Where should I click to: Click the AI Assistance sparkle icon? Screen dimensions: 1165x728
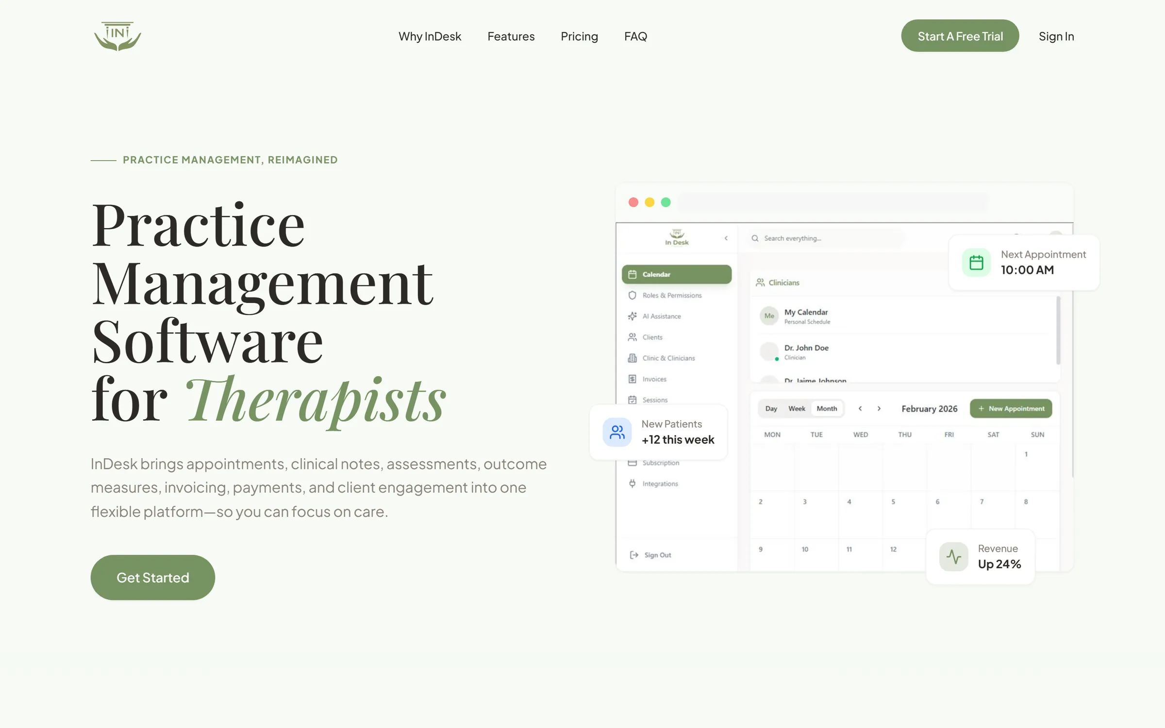632,316
